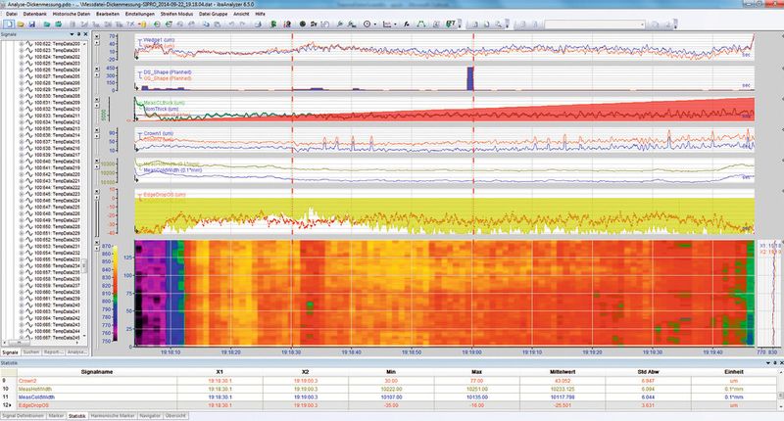Select the TempData205 signal row
Screen dimensions: 784x421
coord(58,76)
